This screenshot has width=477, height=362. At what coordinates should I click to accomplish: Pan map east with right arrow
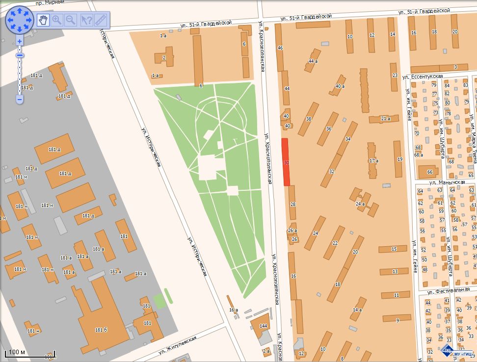pyautogui.click(x=28, y=20)
